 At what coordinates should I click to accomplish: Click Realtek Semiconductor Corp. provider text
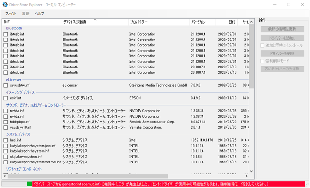coord(152,122)
